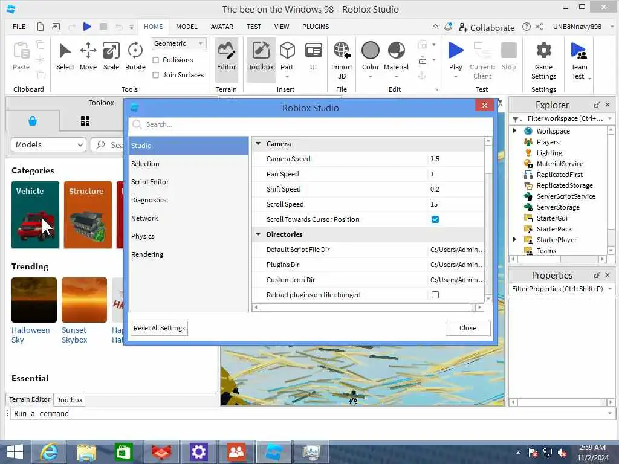Click the Reset All Settings button
The width and height of the screenshot is (619, 464).
159,328
